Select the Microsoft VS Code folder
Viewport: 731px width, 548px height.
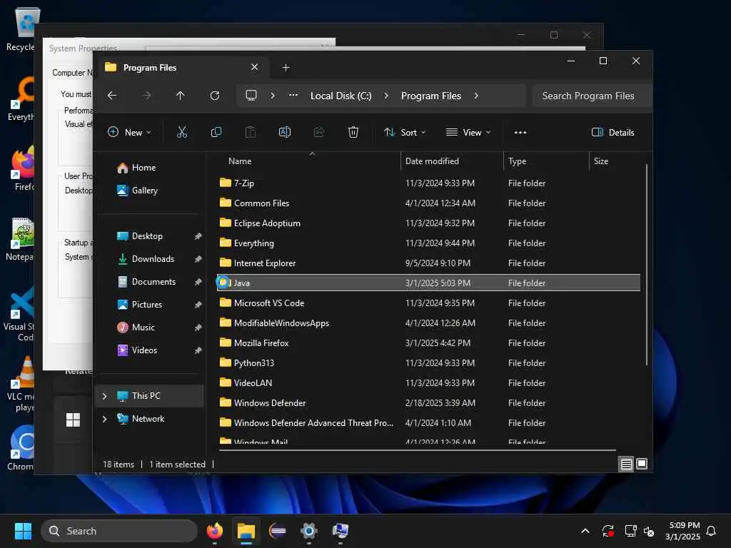pyautogui.click(x=428, y=303)
